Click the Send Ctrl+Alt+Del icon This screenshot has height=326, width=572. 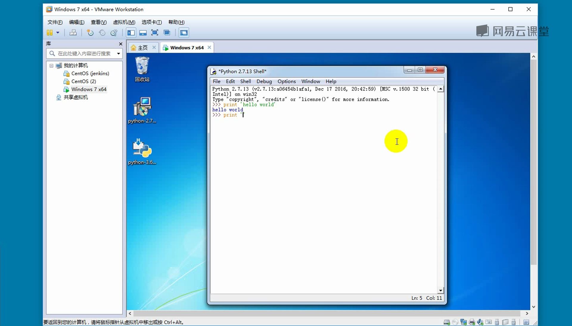tap(73, 32)
